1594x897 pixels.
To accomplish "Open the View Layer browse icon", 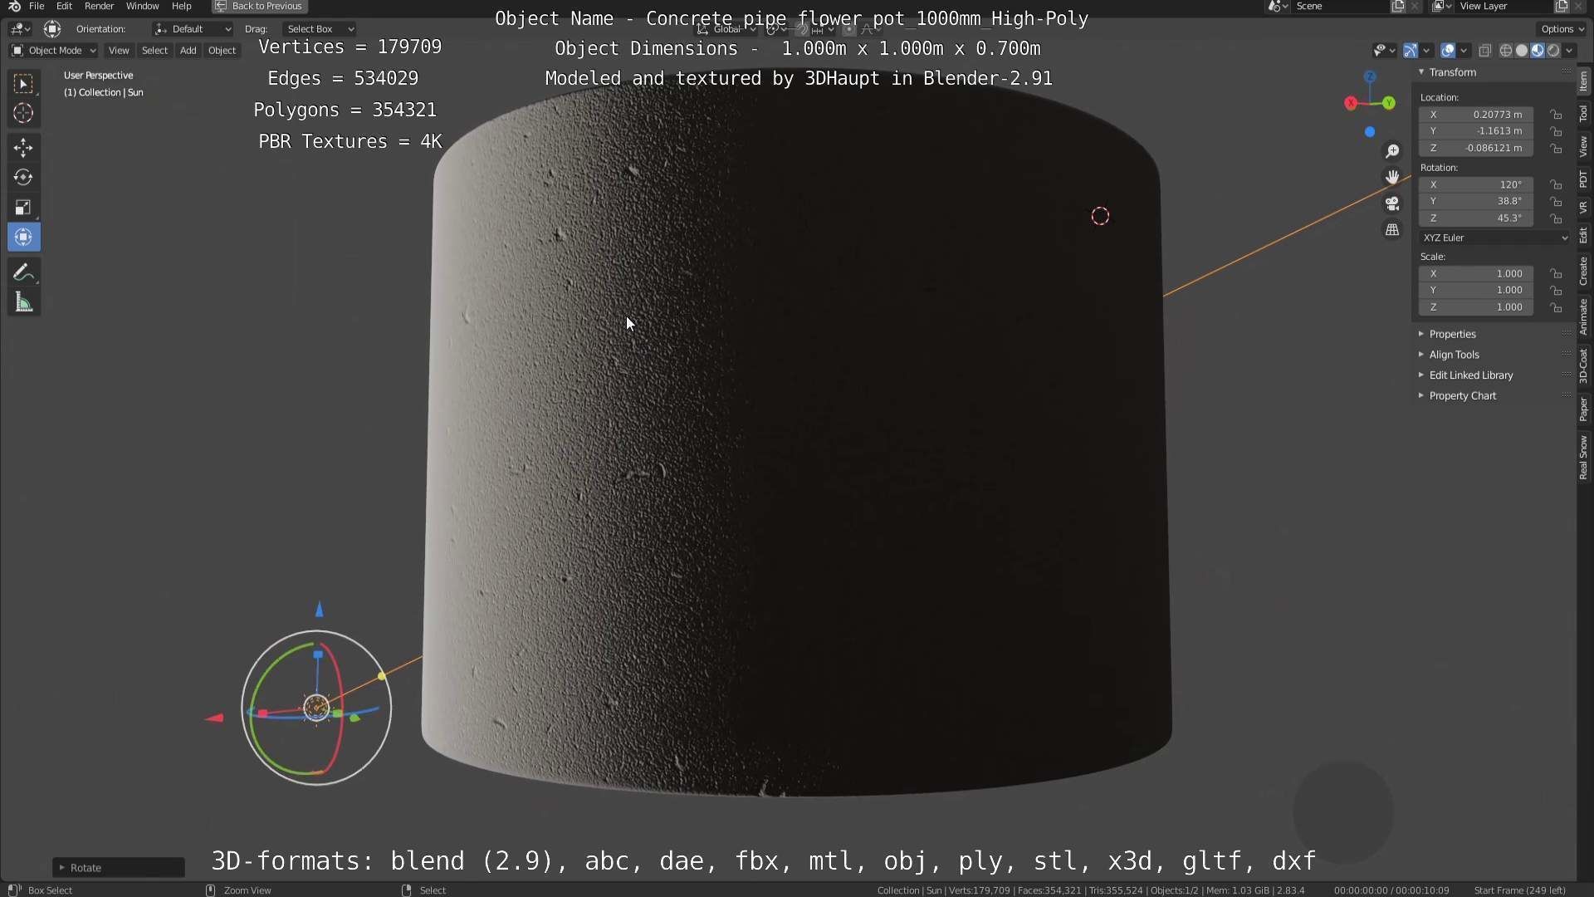I will [1442, 6].
